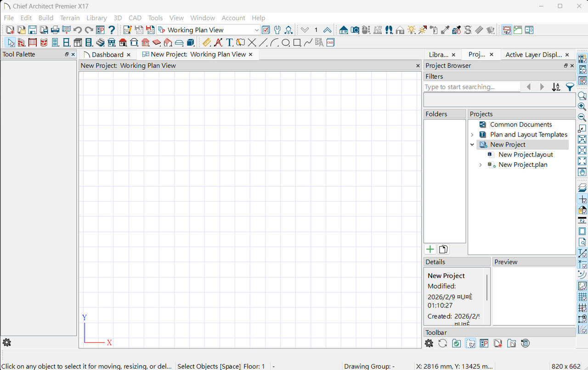Screen dimensions: 588x370
Task: Select New Project.layout in the Projects tree
Action: (526, 155)
